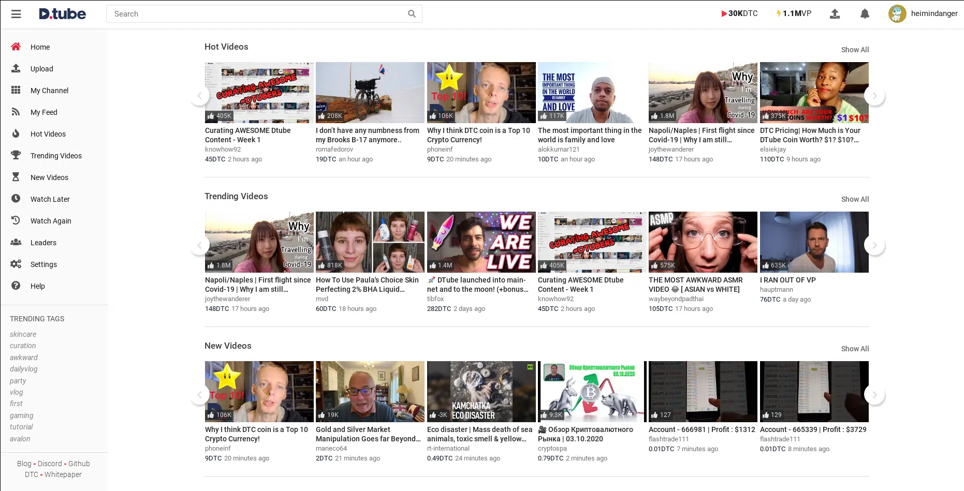Select the dailyvlog trending tag

[24, 369]
